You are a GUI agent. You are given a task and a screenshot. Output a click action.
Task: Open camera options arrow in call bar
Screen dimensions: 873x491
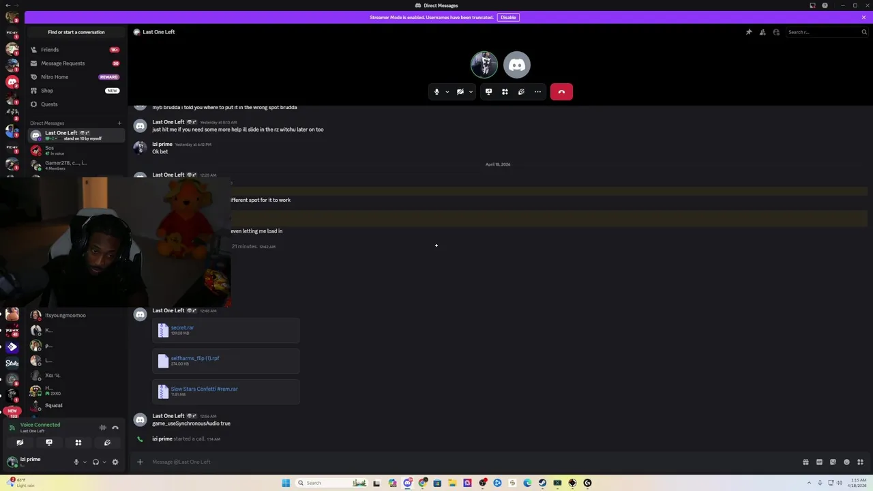click(x=471, y=91)
